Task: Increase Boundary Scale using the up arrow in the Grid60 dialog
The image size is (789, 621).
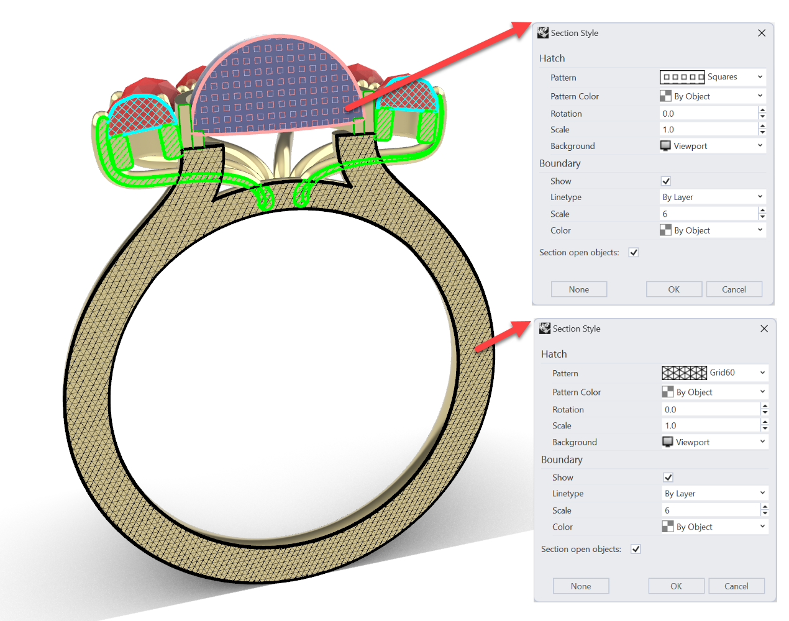Action: 765,507
